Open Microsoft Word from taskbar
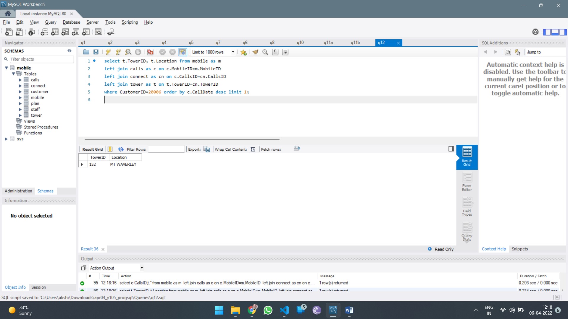The width and height of the screenshot is (568, 319). pyautogui.click(x=349, y=310)
